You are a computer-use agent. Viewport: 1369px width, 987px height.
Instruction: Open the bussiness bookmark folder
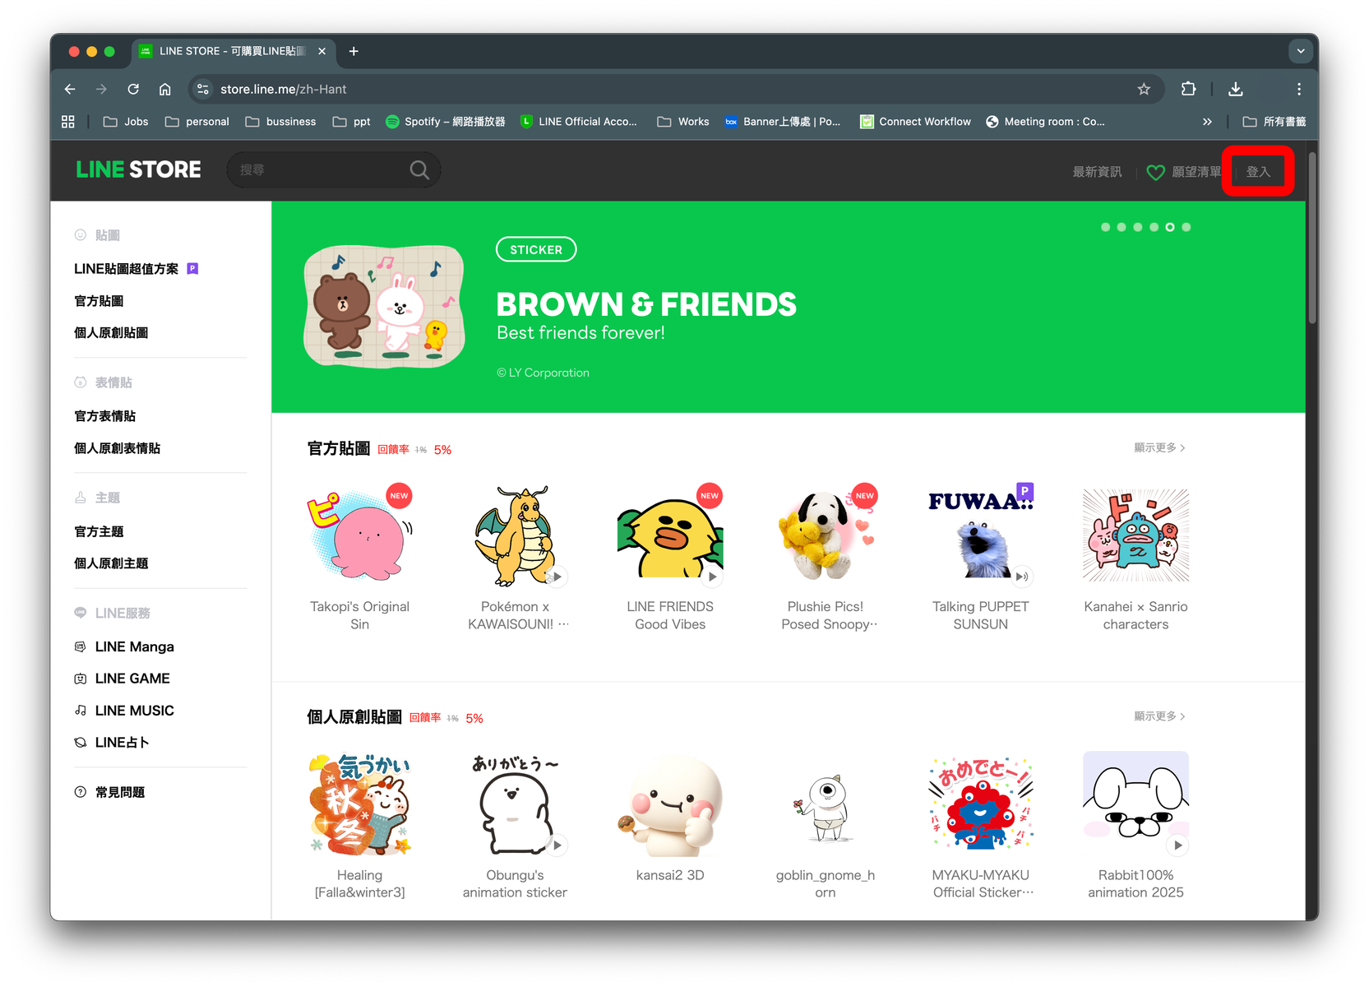click(x=280, y=122)
